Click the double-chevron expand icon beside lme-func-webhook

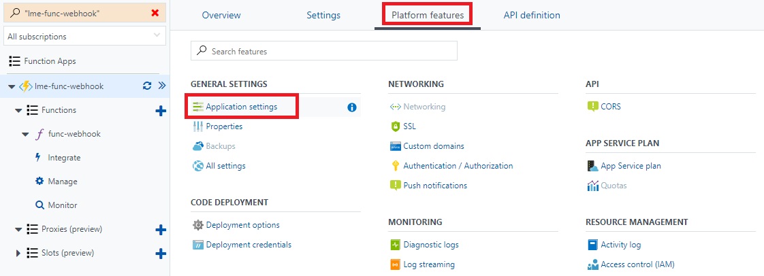click(x=162, y=86)
